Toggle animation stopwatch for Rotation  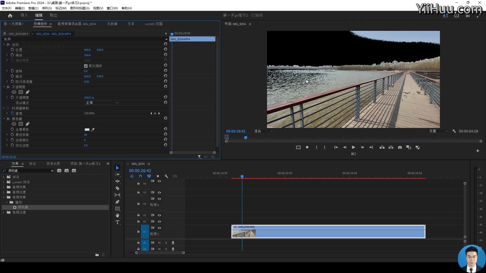12,71
